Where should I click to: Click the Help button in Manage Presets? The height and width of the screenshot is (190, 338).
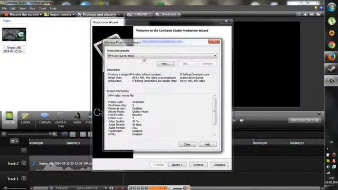coord(208,144)
